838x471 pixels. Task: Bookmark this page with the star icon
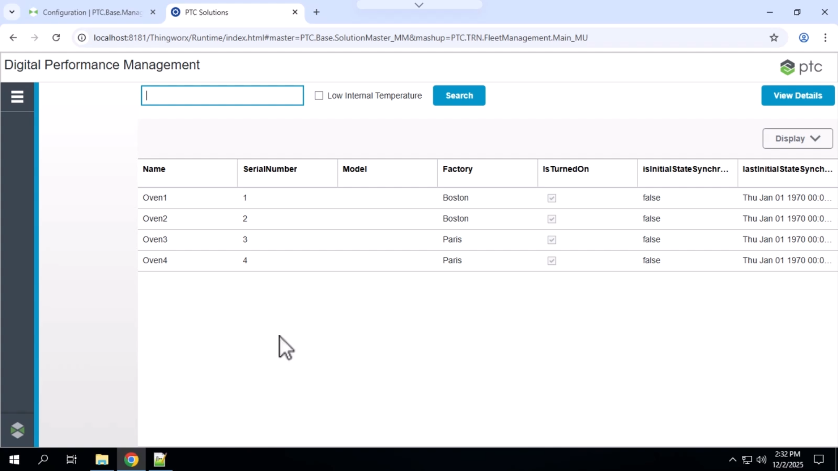click(774, 38)
